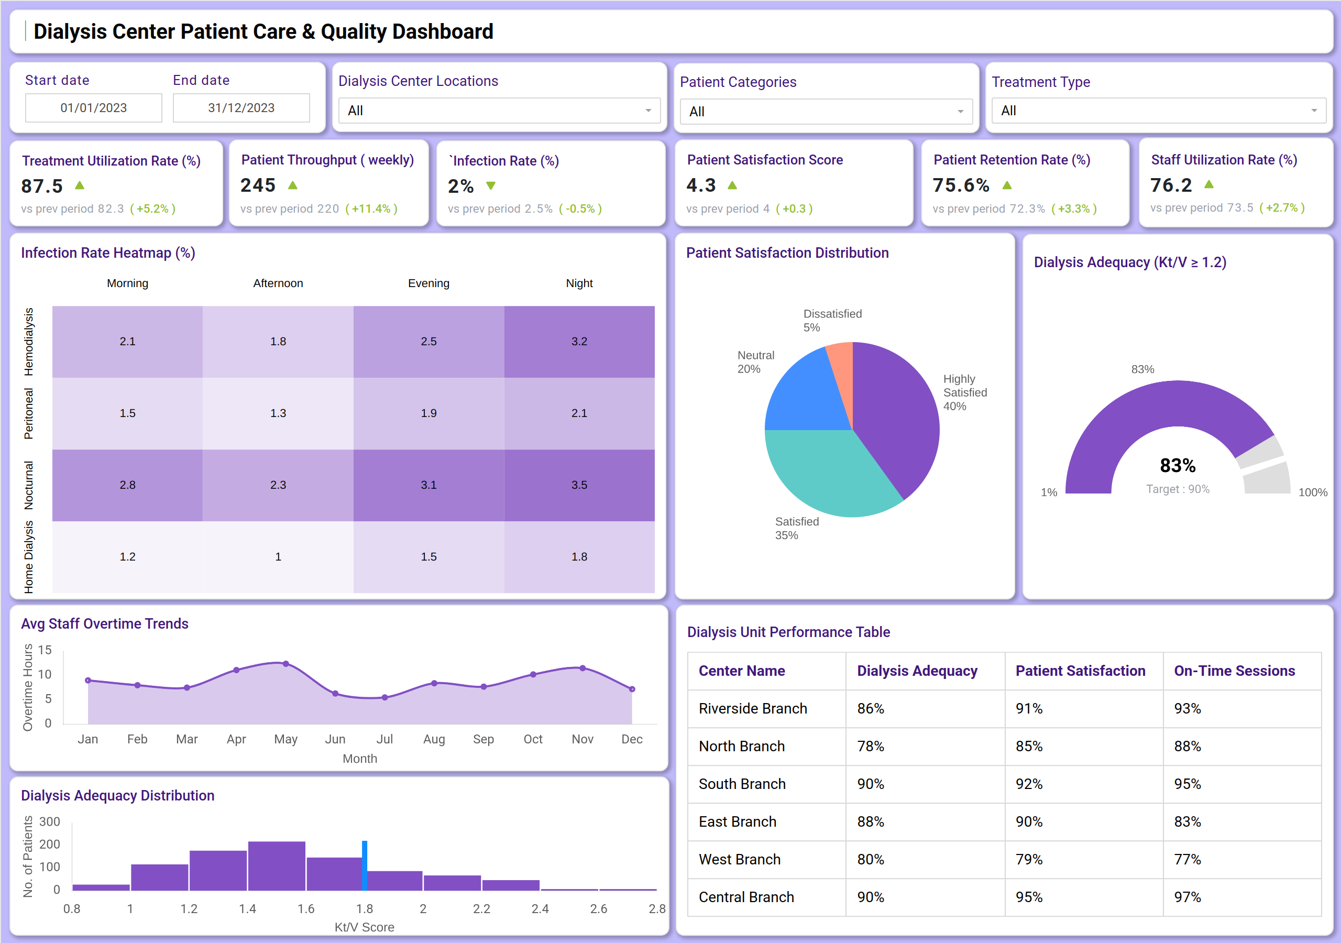Select Hemodialysis Night heatmap cell 3.2
The image size is (1341, 943).
click(579, 341)
